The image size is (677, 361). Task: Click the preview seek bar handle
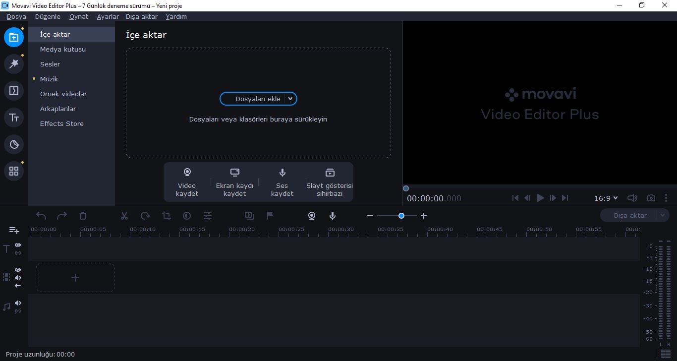pos(406,188)
